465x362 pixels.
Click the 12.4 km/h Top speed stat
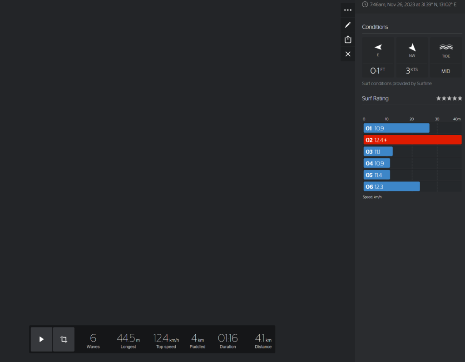(x=166, y=340)
